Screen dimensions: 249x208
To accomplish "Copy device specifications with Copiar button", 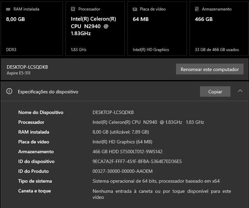I will (215, 92).
